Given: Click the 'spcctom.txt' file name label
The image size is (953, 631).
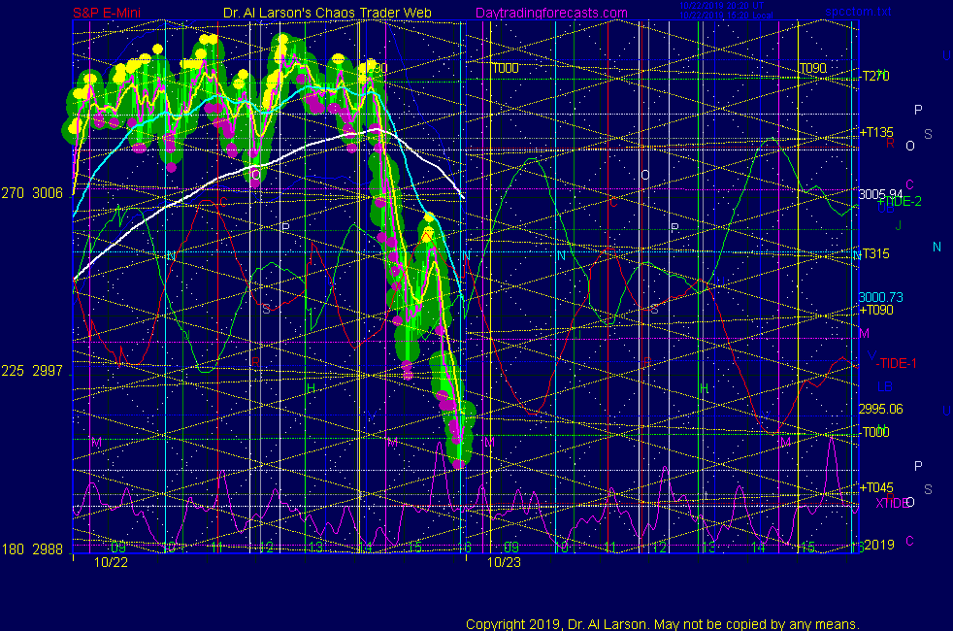Looking at the screenshot, I should (x=858, y=12).
